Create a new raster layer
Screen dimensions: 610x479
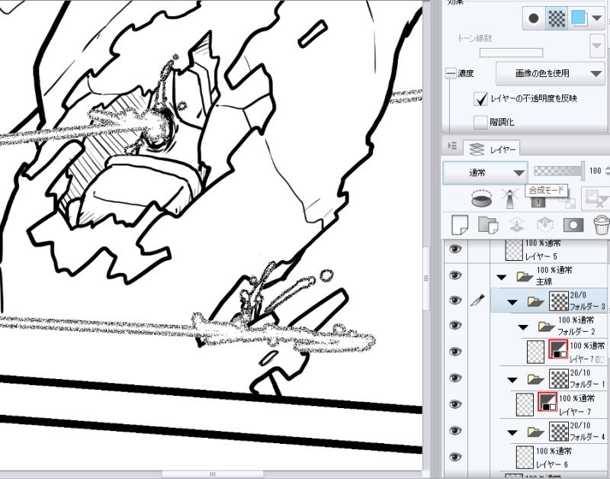point(460,225)
